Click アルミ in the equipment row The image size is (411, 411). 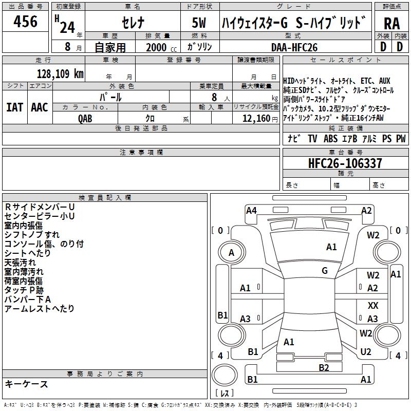369,138
